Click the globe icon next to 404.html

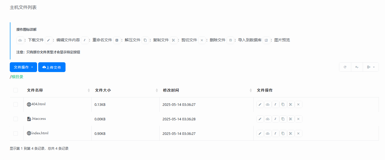[29, 104]
